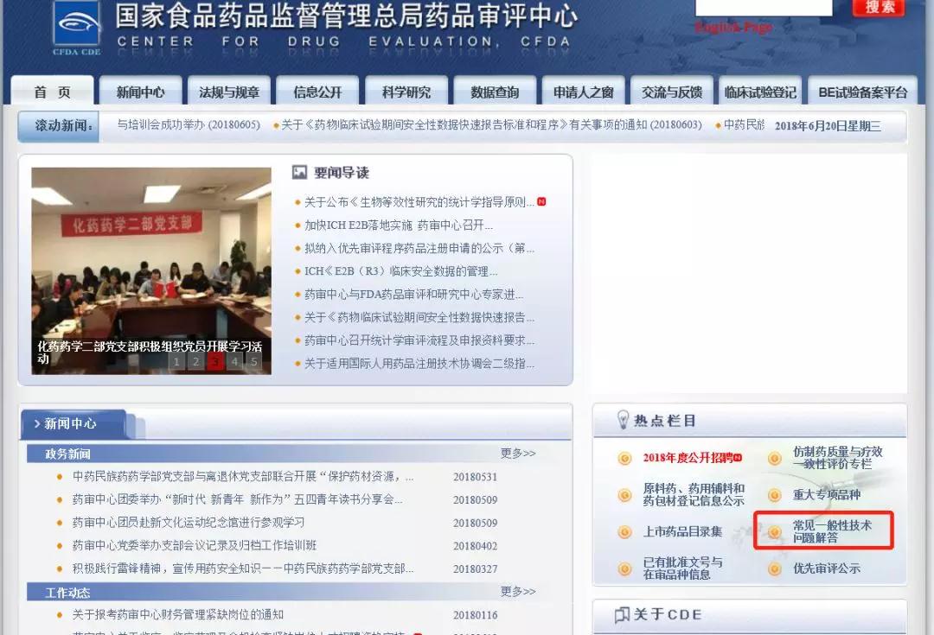This screenshot has height=635, width=934.
Task: Open news item 药审中心党委举办支部会议记录及归档工作培训班
Action: click(x=195, y=546)
